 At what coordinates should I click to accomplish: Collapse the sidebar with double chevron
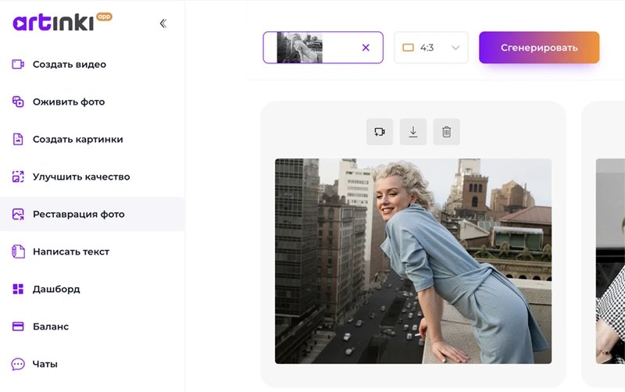click(x=163, y=23)
